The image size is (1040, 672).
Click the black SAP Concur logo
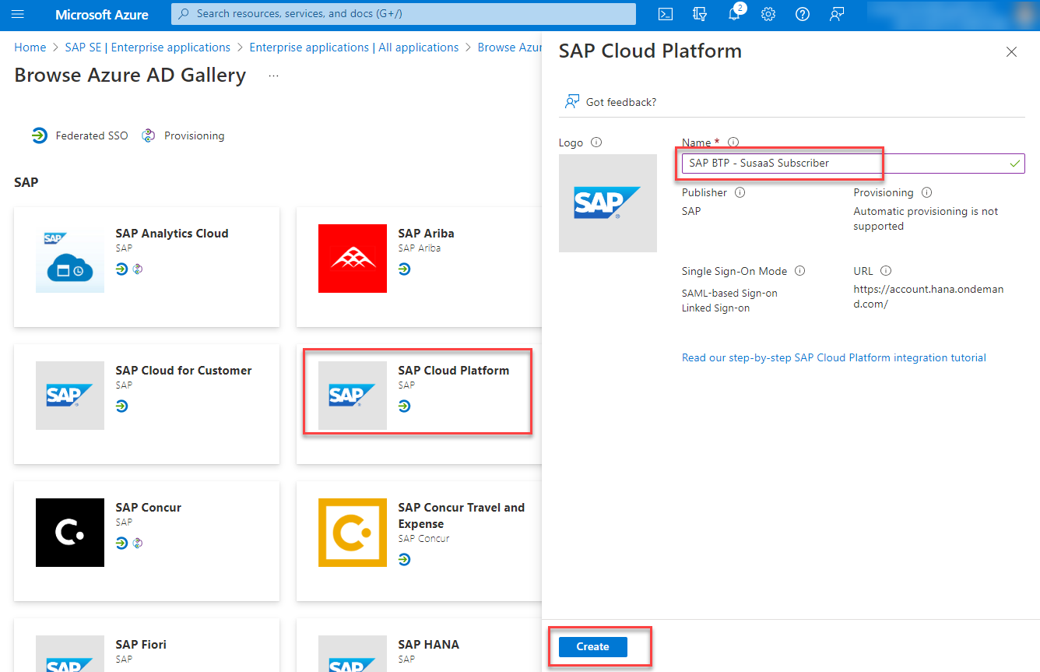pos(70,533)
